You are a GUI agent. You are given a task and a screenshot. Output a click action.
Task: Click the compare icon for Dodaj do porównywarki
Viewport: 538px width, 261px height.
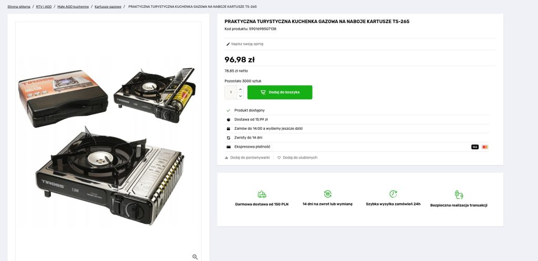click(226, 158)
